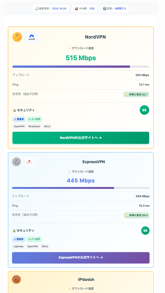Click NordVPN's OpenVPN protocol tag

click(19, 126)
